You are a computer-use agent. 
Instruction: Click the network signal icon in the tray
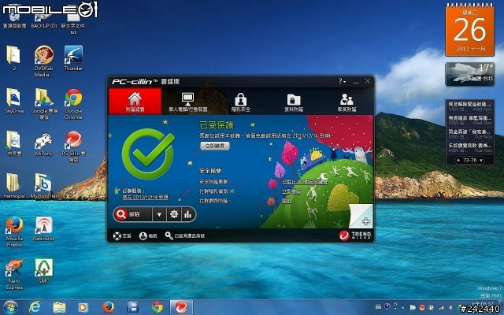coord(442,308)
